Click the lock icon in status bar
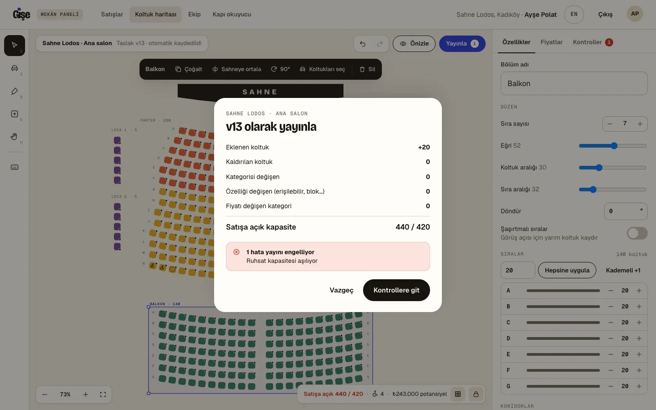This screenshot has width=656, height=410. (x=476, y=394)
